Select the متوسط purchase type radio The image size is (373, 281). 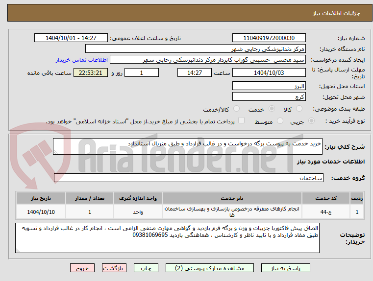(x=280, y=121)
